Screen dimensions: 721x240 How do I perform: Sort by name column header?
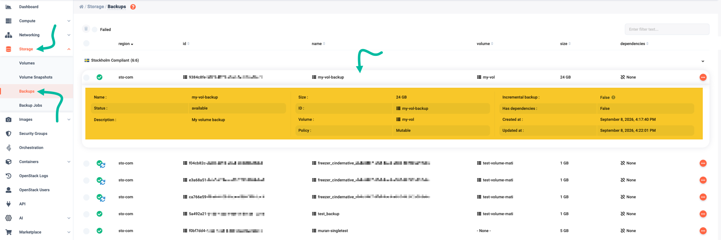(318, 43)
